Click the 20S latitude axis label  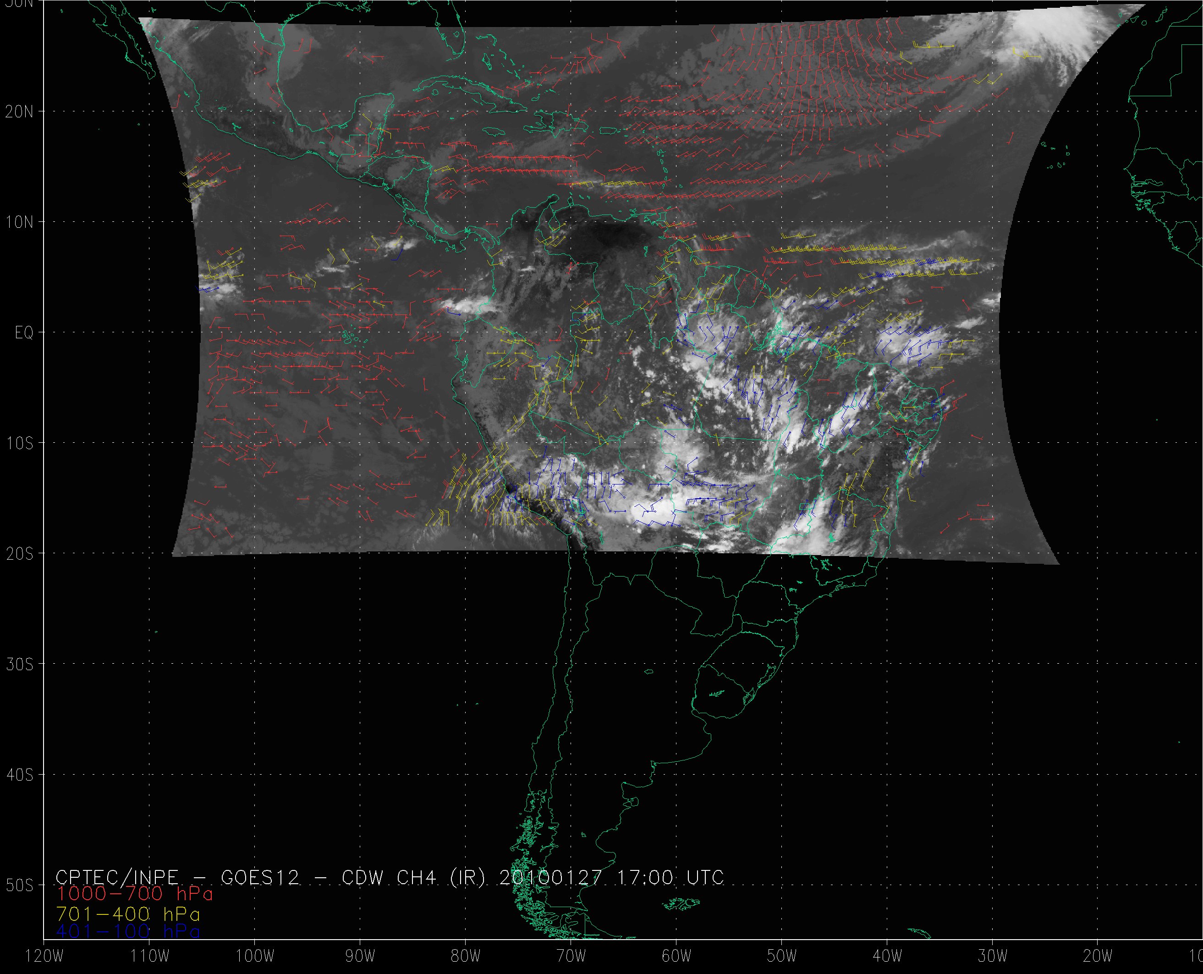[x=19, y=554]
